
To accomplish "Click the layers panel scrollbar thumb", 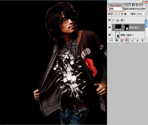I will pyautogui.click(x=146, y=23).
